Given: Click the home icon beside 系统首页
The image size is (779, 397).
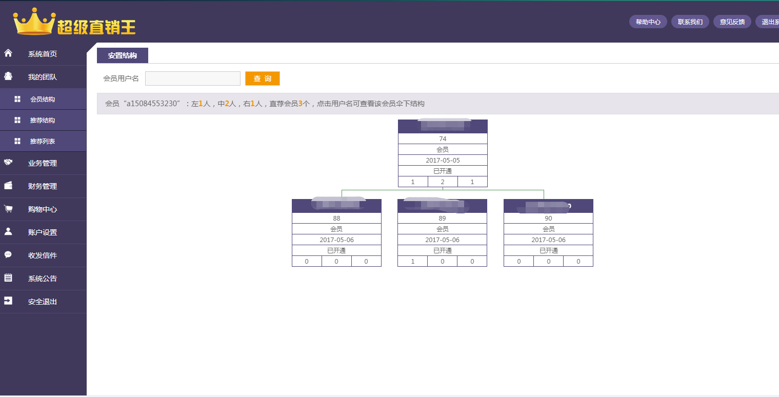Looking at the screenshot, I should (x=8, y=53).
